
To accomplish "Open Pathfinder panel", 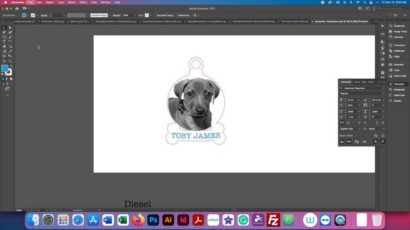I will tap(397, 51).
